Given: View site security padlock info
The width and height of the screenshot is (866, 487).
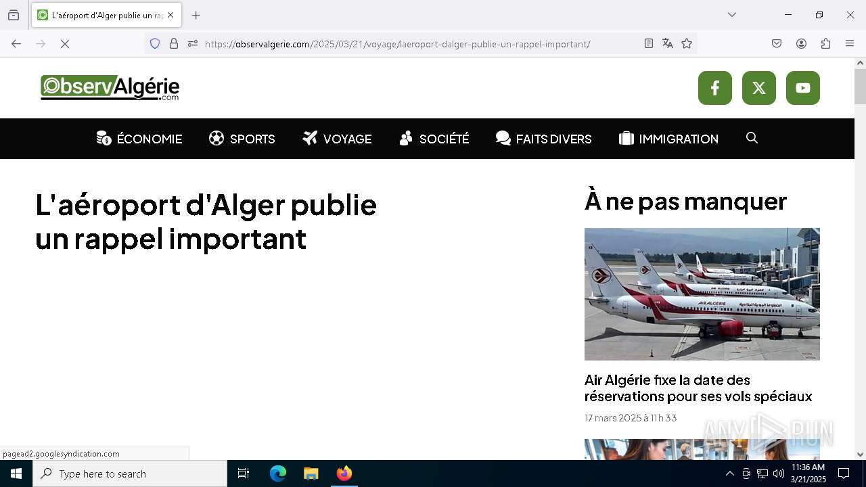Looking at the screenshot, I should [x=174, y=44].
